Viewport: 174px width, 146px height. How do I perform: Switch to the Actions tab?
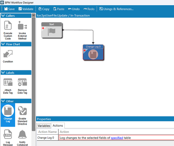[x=58, y=126]
